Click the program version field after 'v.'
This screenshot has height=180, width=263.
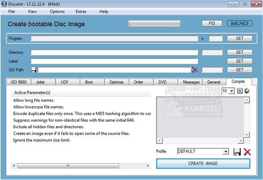click(215, 38)
